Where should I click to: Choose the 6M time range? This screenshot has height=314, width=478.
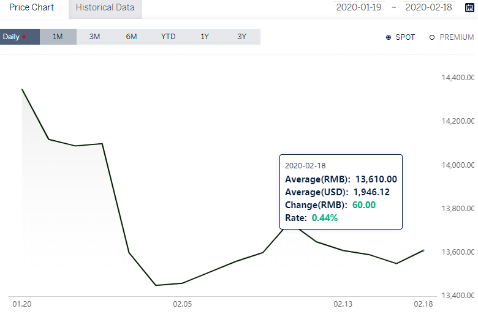[131, 37]
